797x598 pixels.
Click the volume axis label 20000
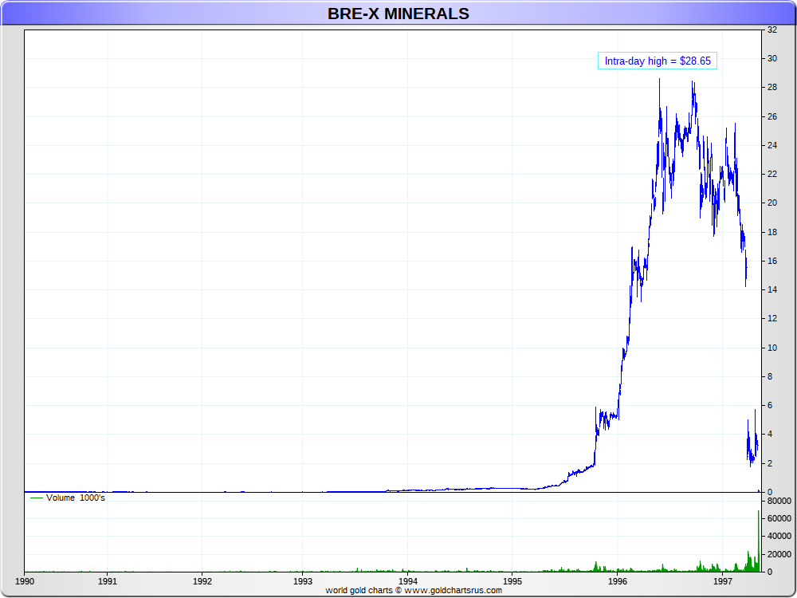[779, 555]
